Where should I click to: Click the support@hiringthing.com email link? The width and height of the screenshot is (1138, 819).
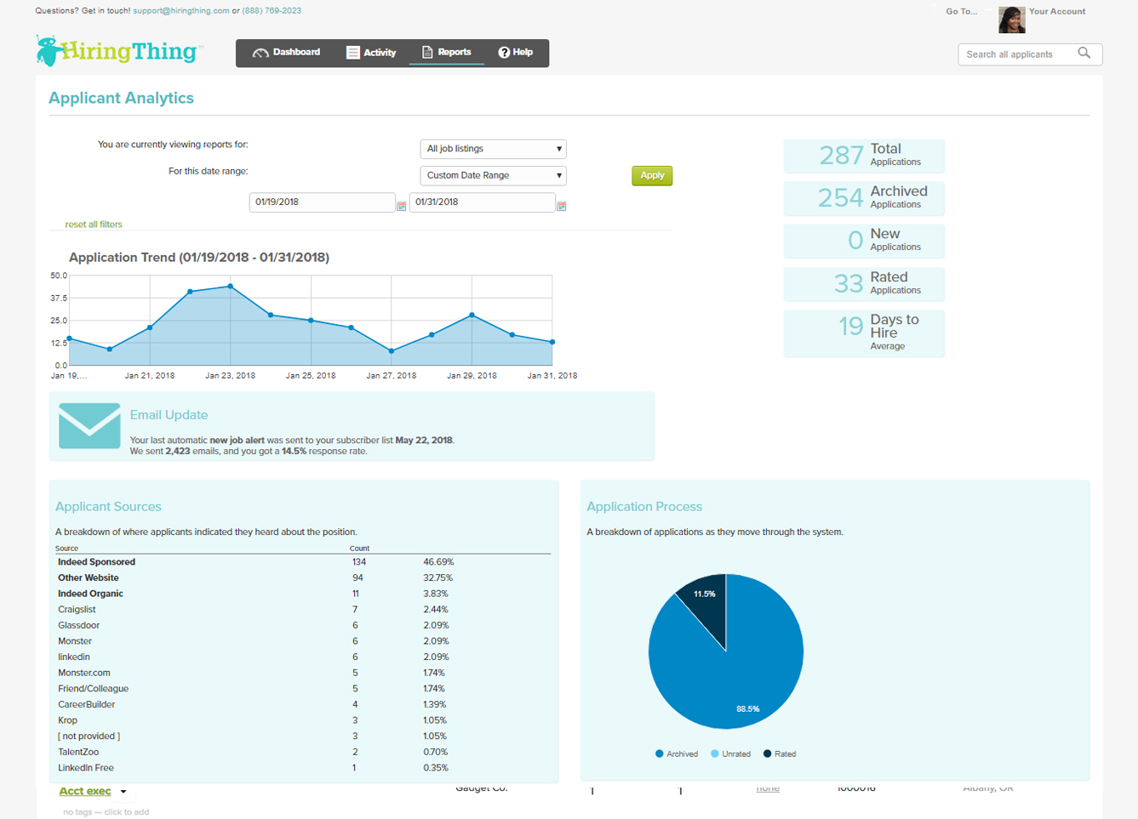pyautogui.click(x=181, y=11)
